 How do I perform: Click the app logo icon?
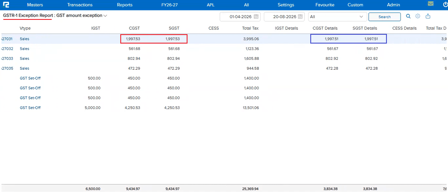pos(6,5)
